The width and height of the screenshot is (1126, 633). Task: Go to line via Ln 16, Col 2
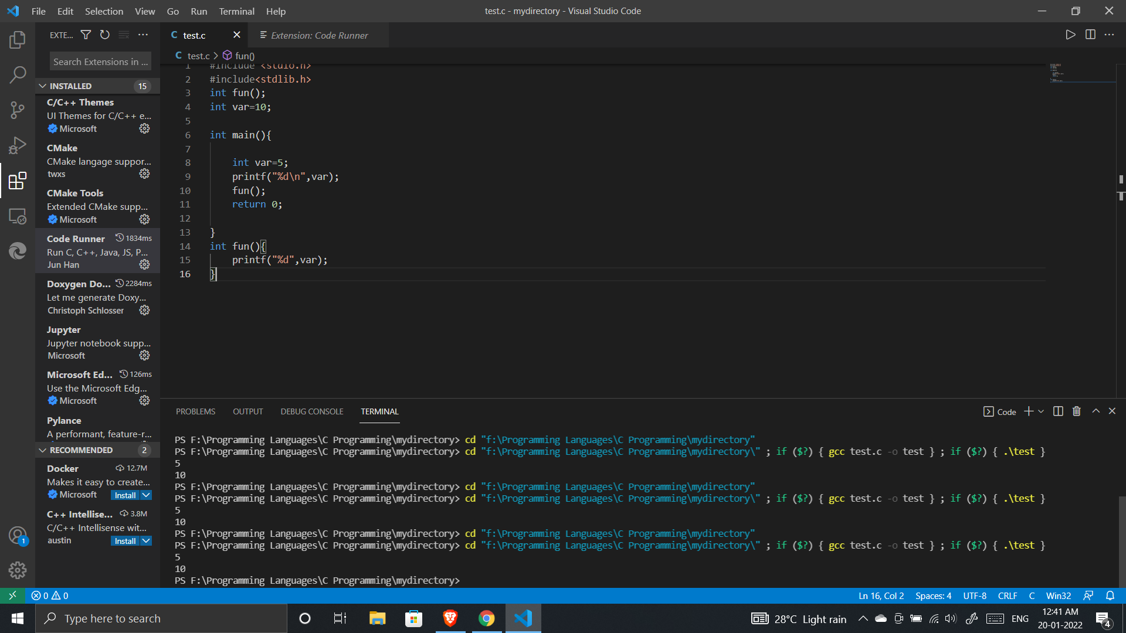tap(881, 595)
